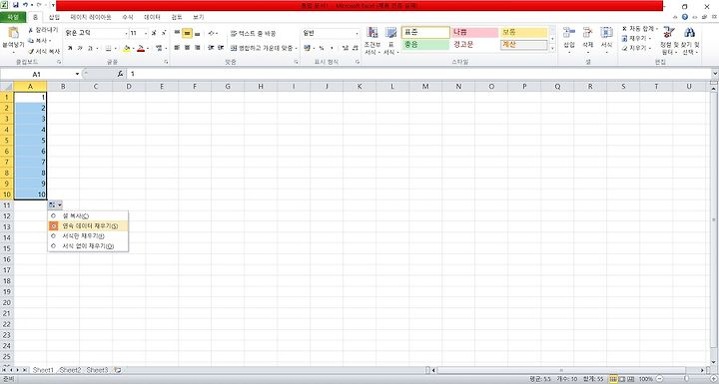Toggle bold formatting in font group
719x384 pixels.
(x=70, y=48)
